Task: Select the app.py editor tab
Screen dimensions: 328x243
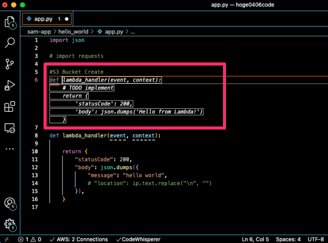Action: [47, 19]
